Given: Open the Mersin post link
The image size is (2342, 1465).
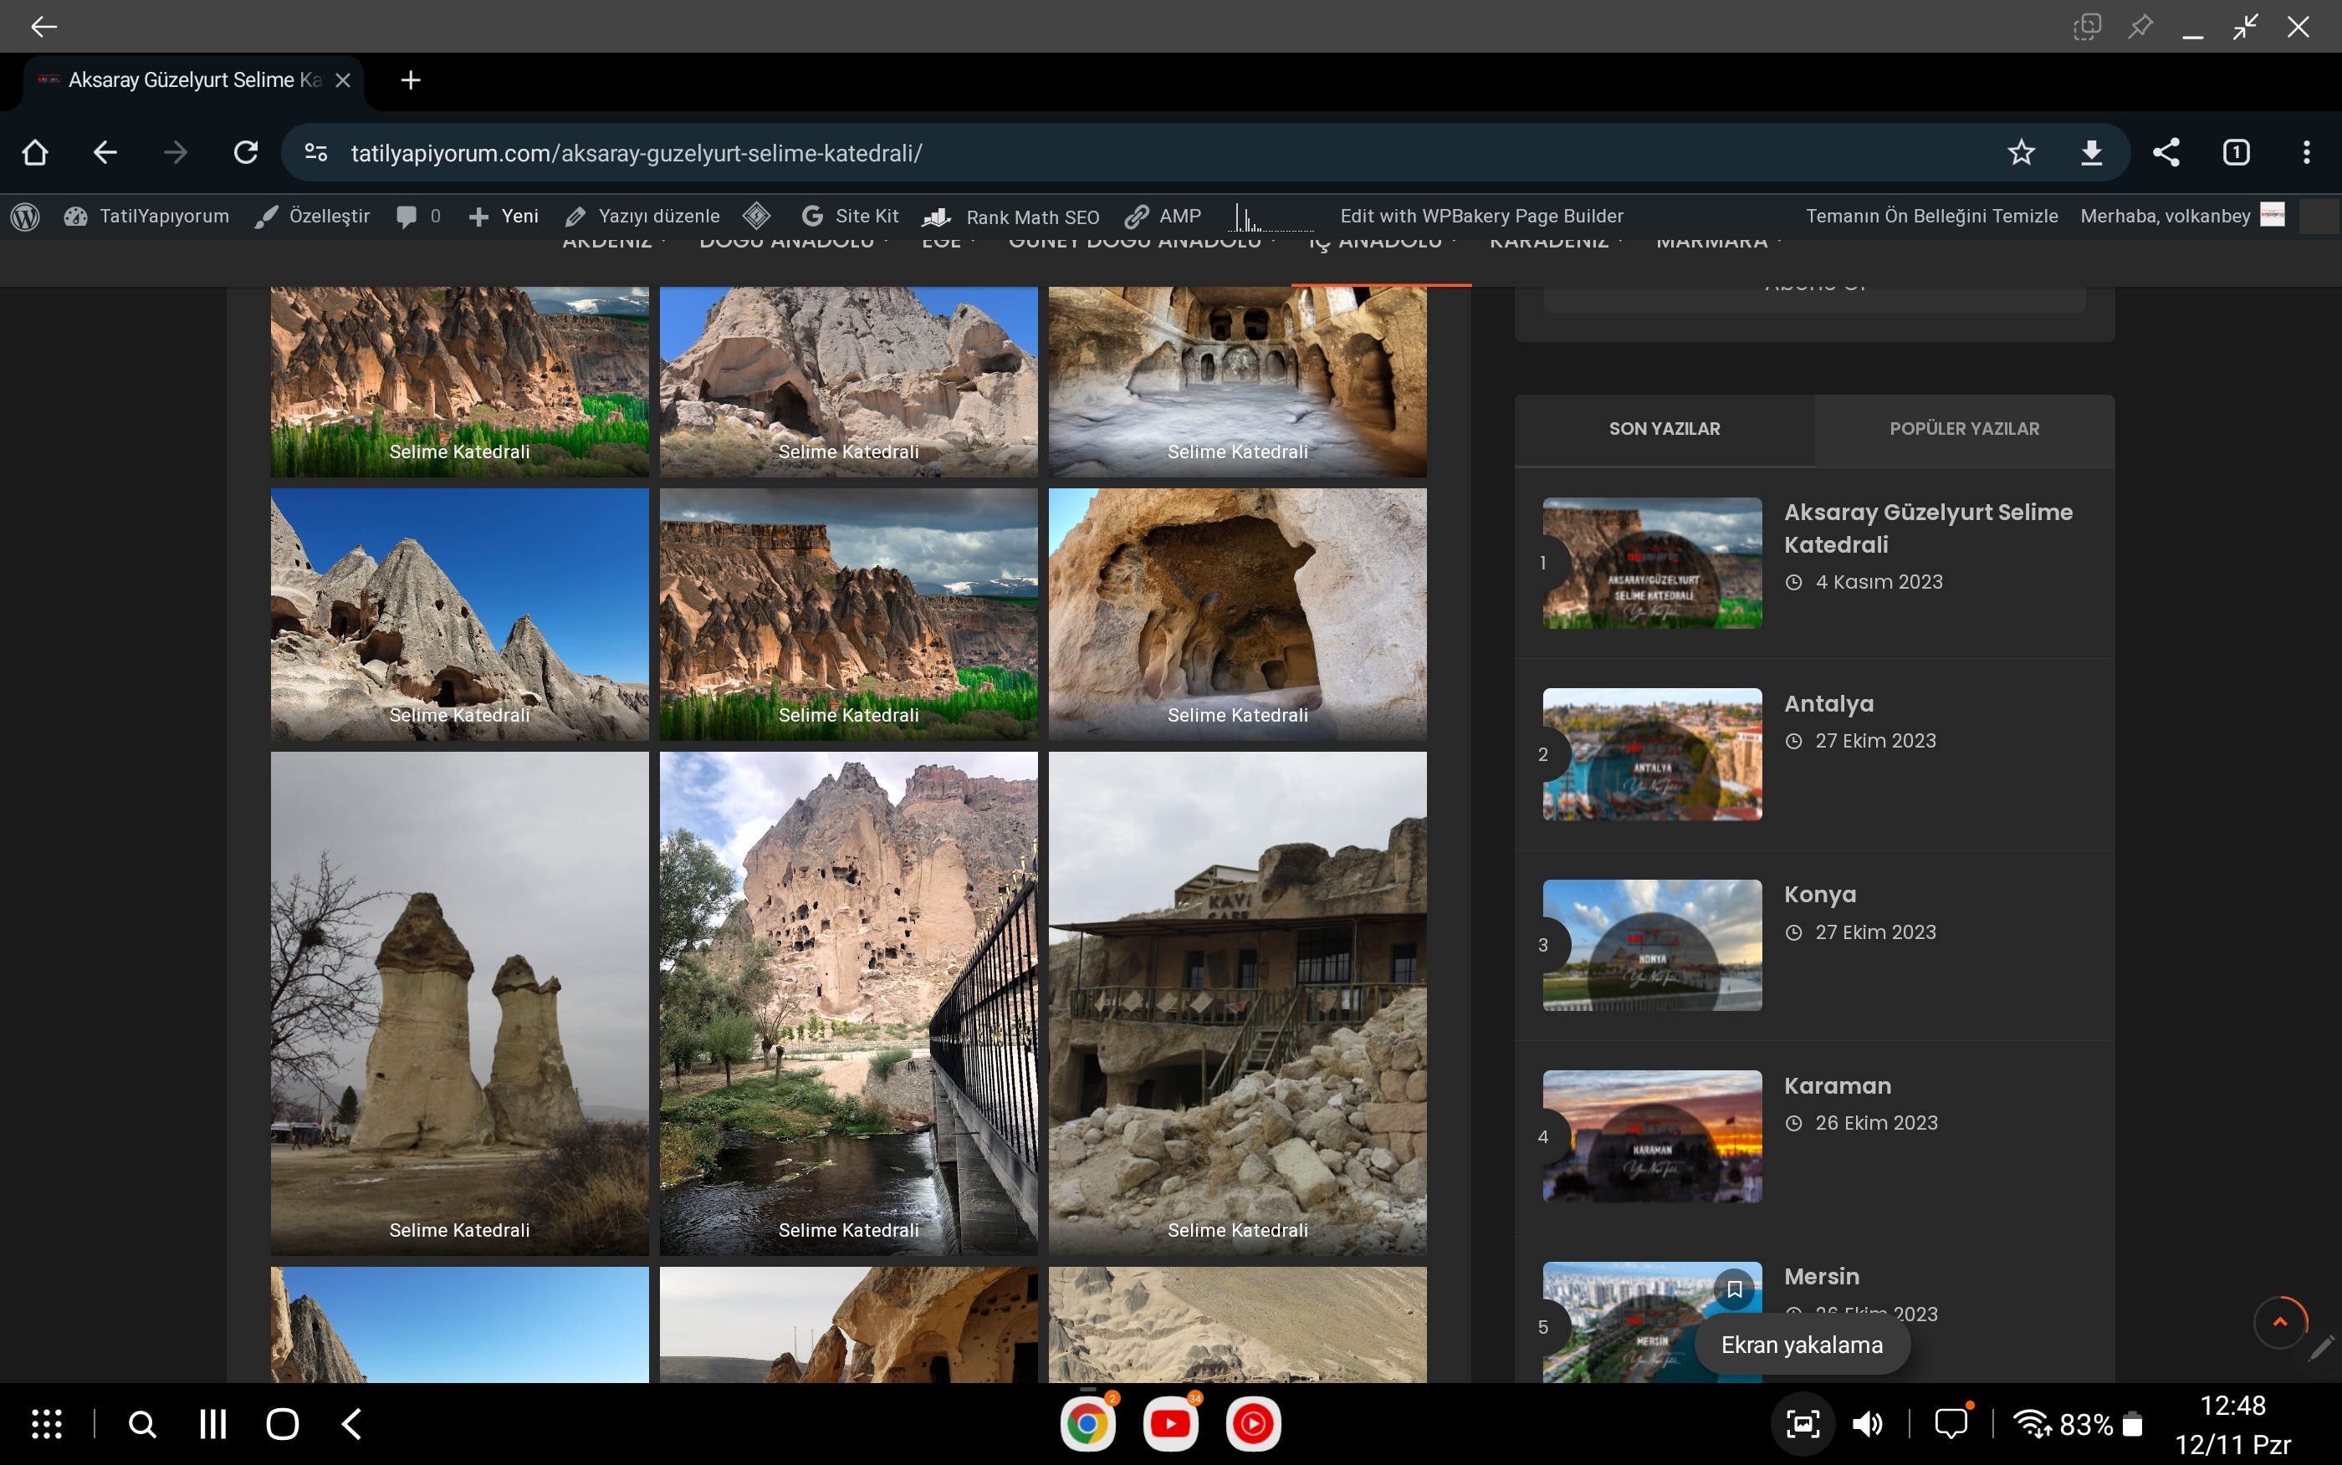Looking at the screenshot, I should pos(1822,1276).
